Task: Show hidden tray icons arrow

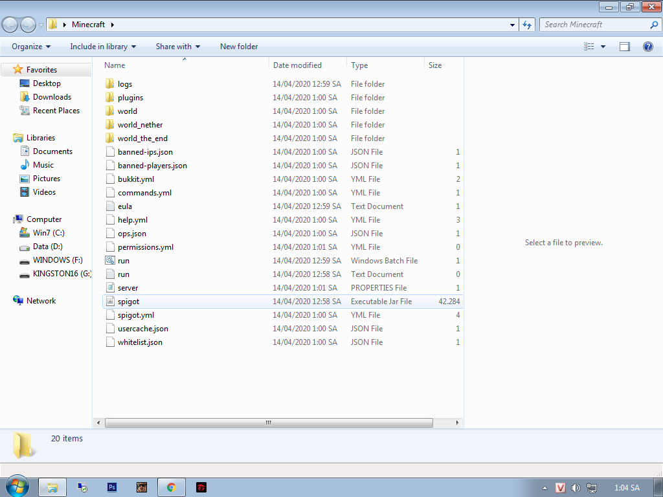Action: (x=545, y=488)
